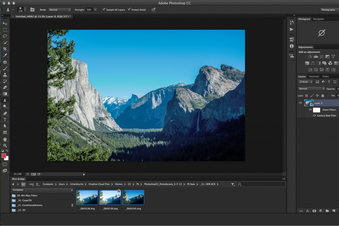Open the Strength value dropdown arrow

point(95,10)
